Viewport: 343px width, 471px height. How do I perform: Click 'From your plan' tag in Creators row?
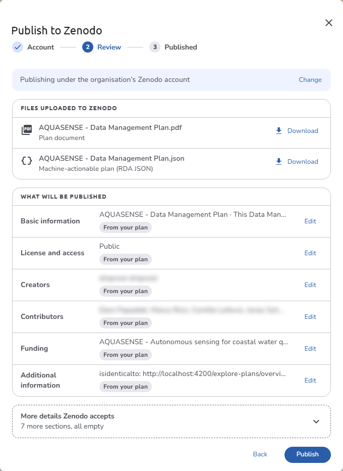(125, 291)
